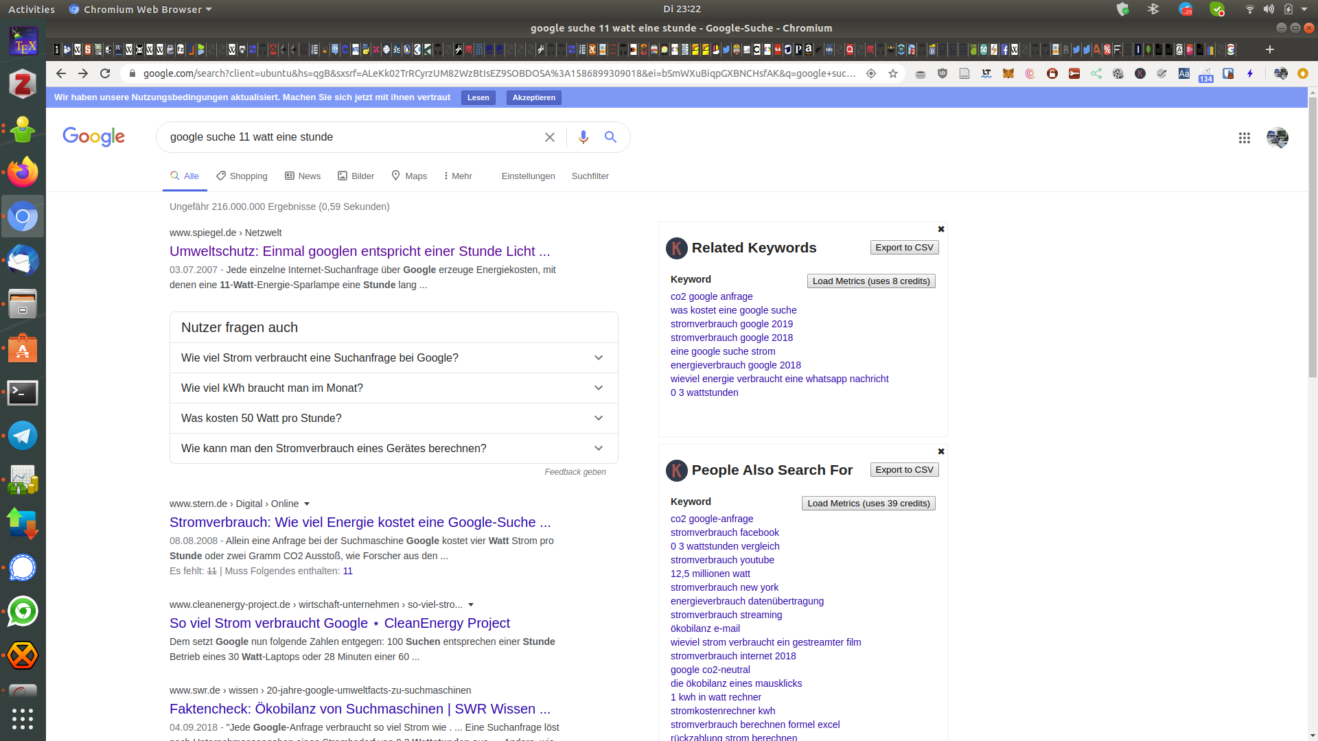
Task: Click the Google logo
Action: pos(93,137)
